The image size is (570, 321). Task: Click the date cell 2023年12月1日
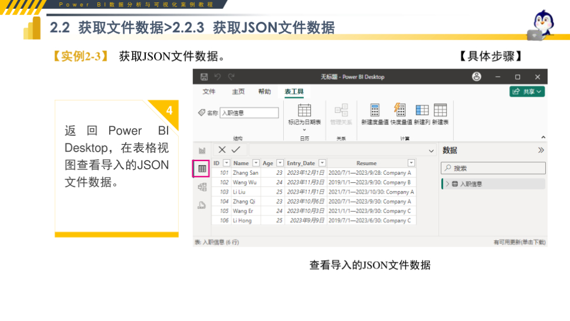(x=306, y=173)
